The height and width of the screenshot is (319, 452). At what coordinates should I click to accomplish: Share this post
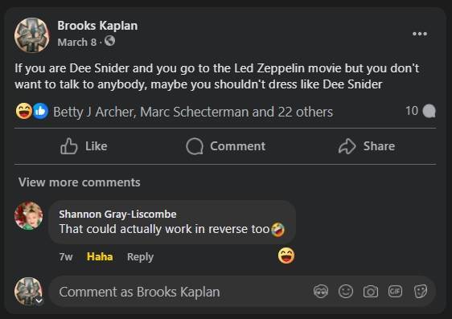click(367, 146)
